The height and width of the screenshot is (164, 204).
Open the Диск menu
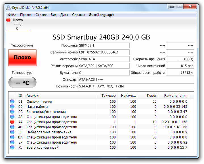click(x=64, y=15)
